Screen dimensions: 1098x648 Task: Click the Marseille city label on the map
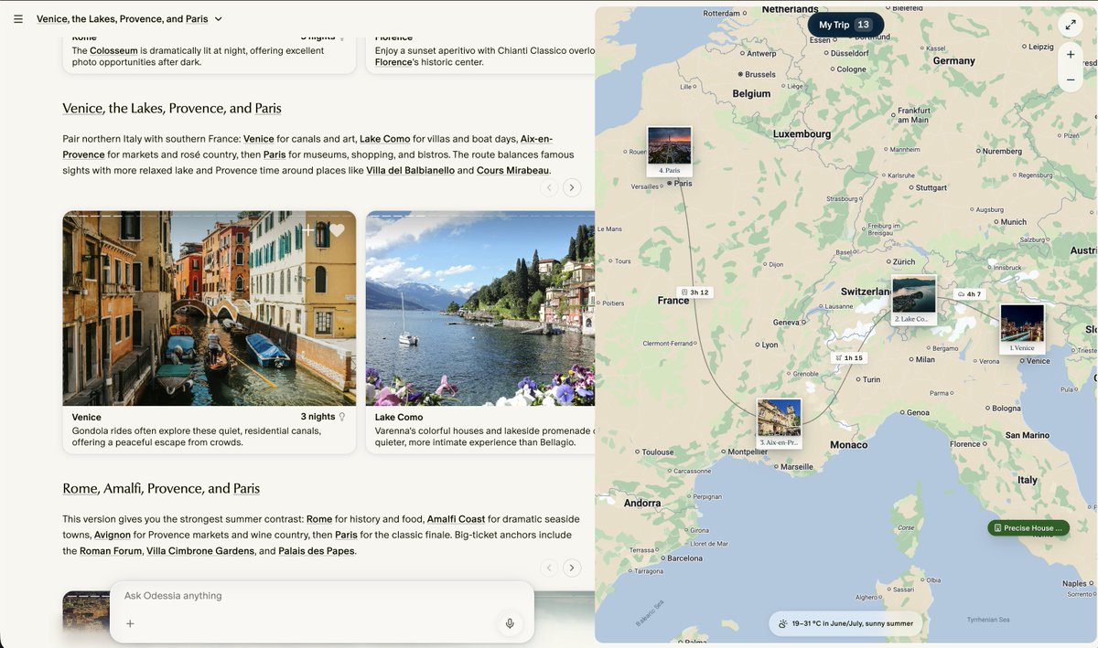click(797, 467)
